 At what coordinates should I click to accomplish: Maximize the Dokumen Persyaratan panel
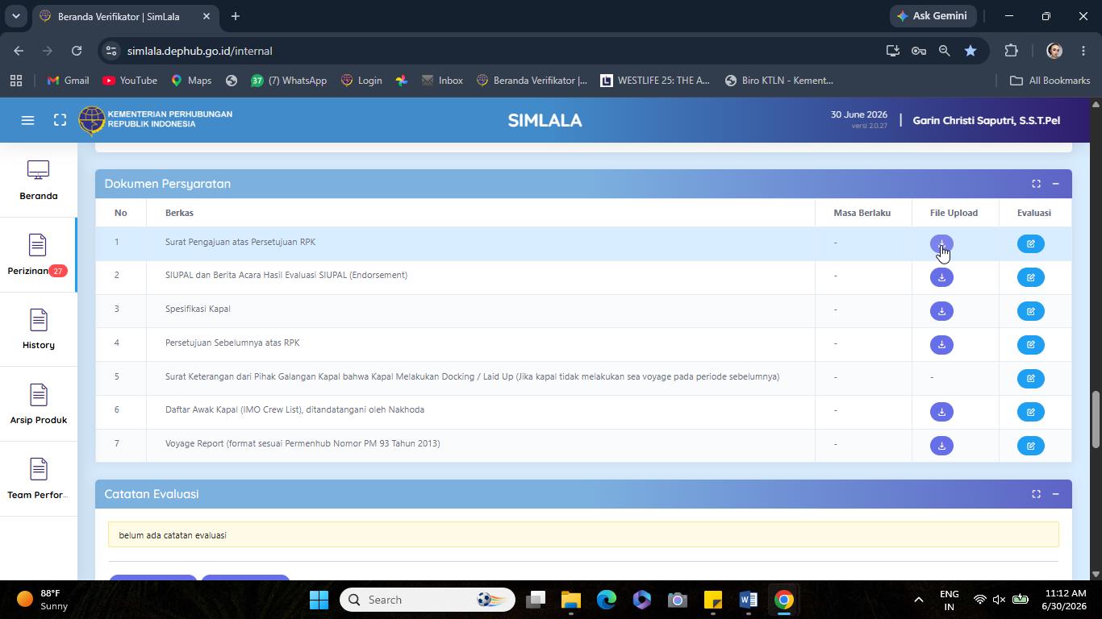(1036, 184)
